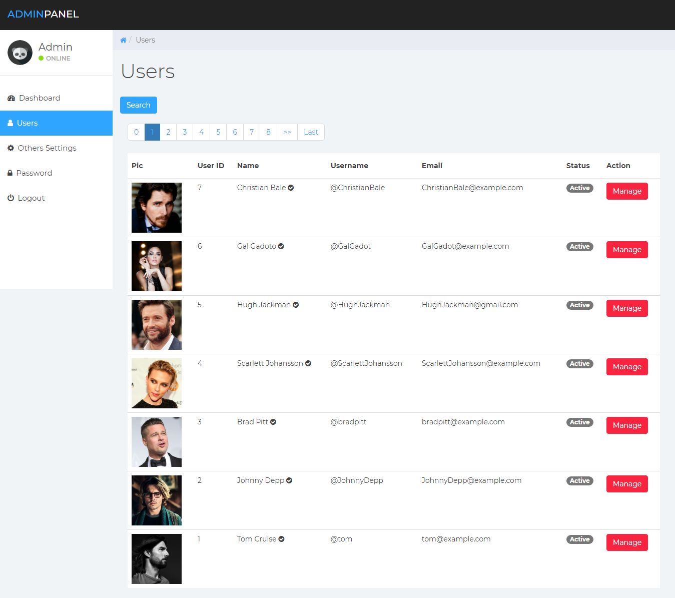675x598 pixels.
Task: Click the email ChristianBale@example.com
Action: coord(472,188)
